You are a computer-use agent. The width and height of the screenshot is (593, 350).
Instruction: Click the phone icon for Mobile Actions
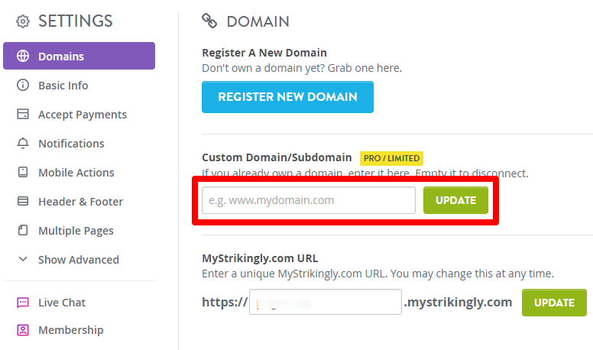[x=23, y=172]
